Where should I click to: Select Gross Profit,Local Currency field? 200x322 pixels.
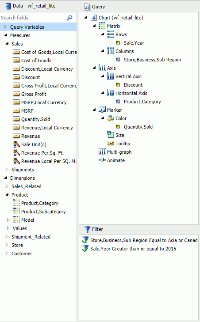49,85
